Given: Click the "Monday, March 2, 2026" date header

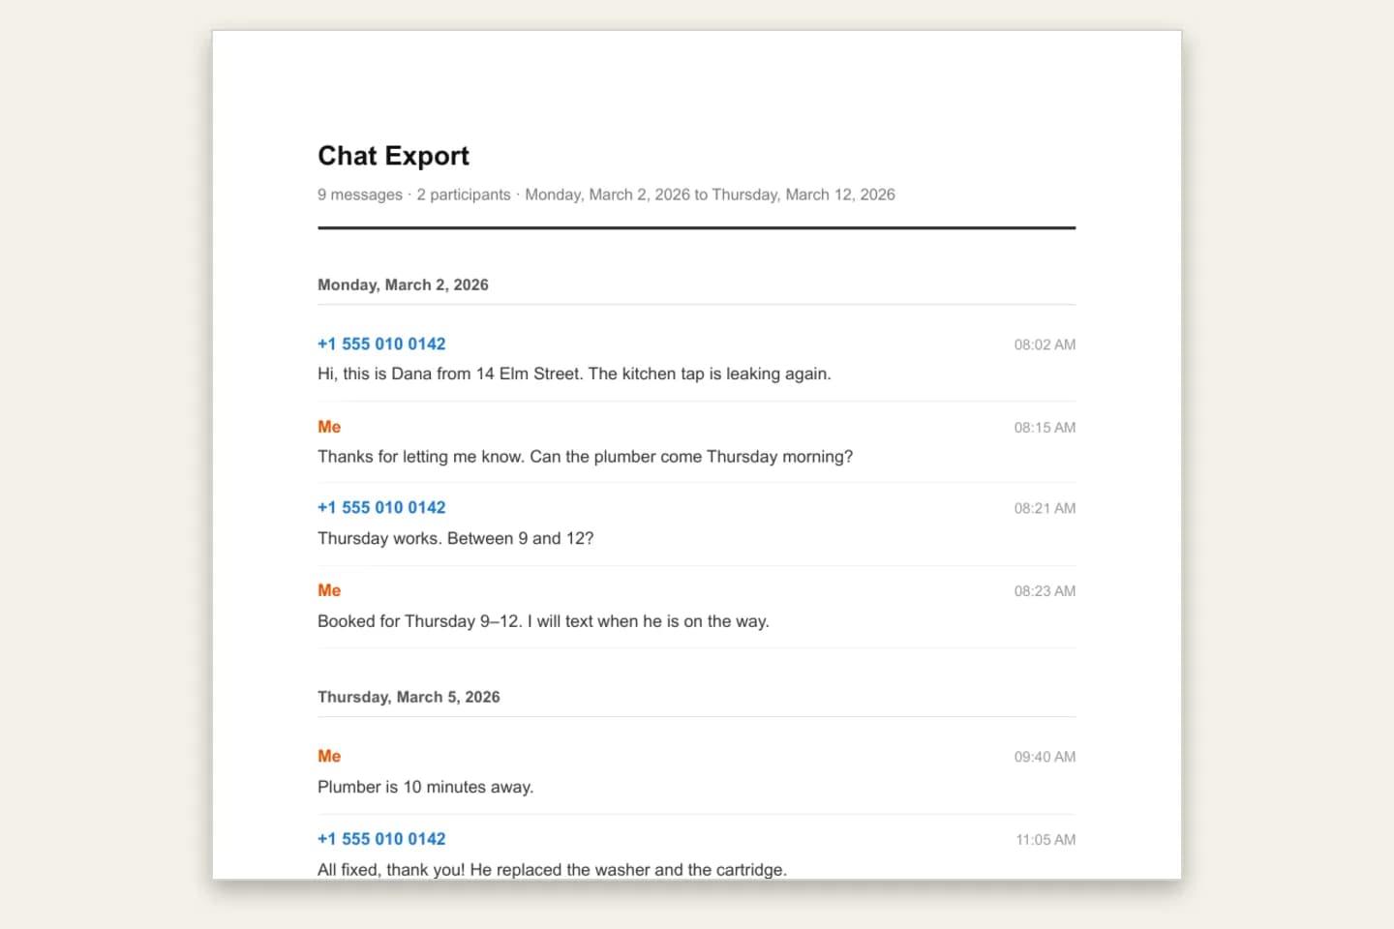Looking at the screenshot, I should 403,285.
